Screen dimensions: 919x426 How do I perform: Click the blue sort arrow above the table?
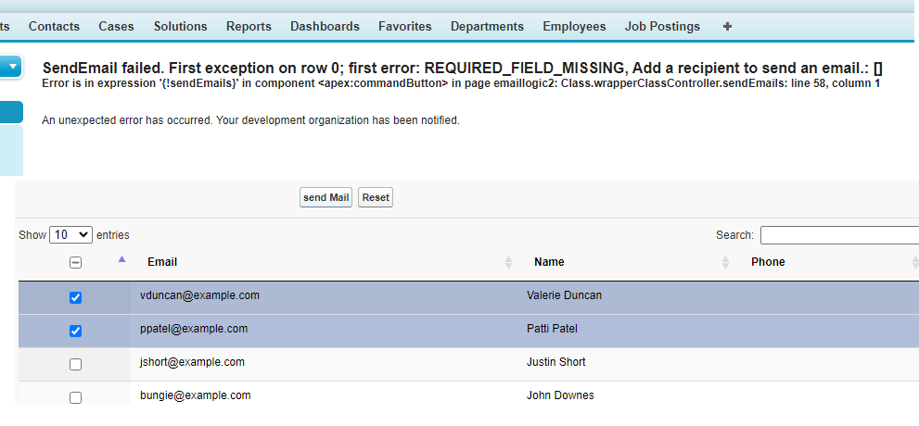pyautogui.click(x=121, y=259)
